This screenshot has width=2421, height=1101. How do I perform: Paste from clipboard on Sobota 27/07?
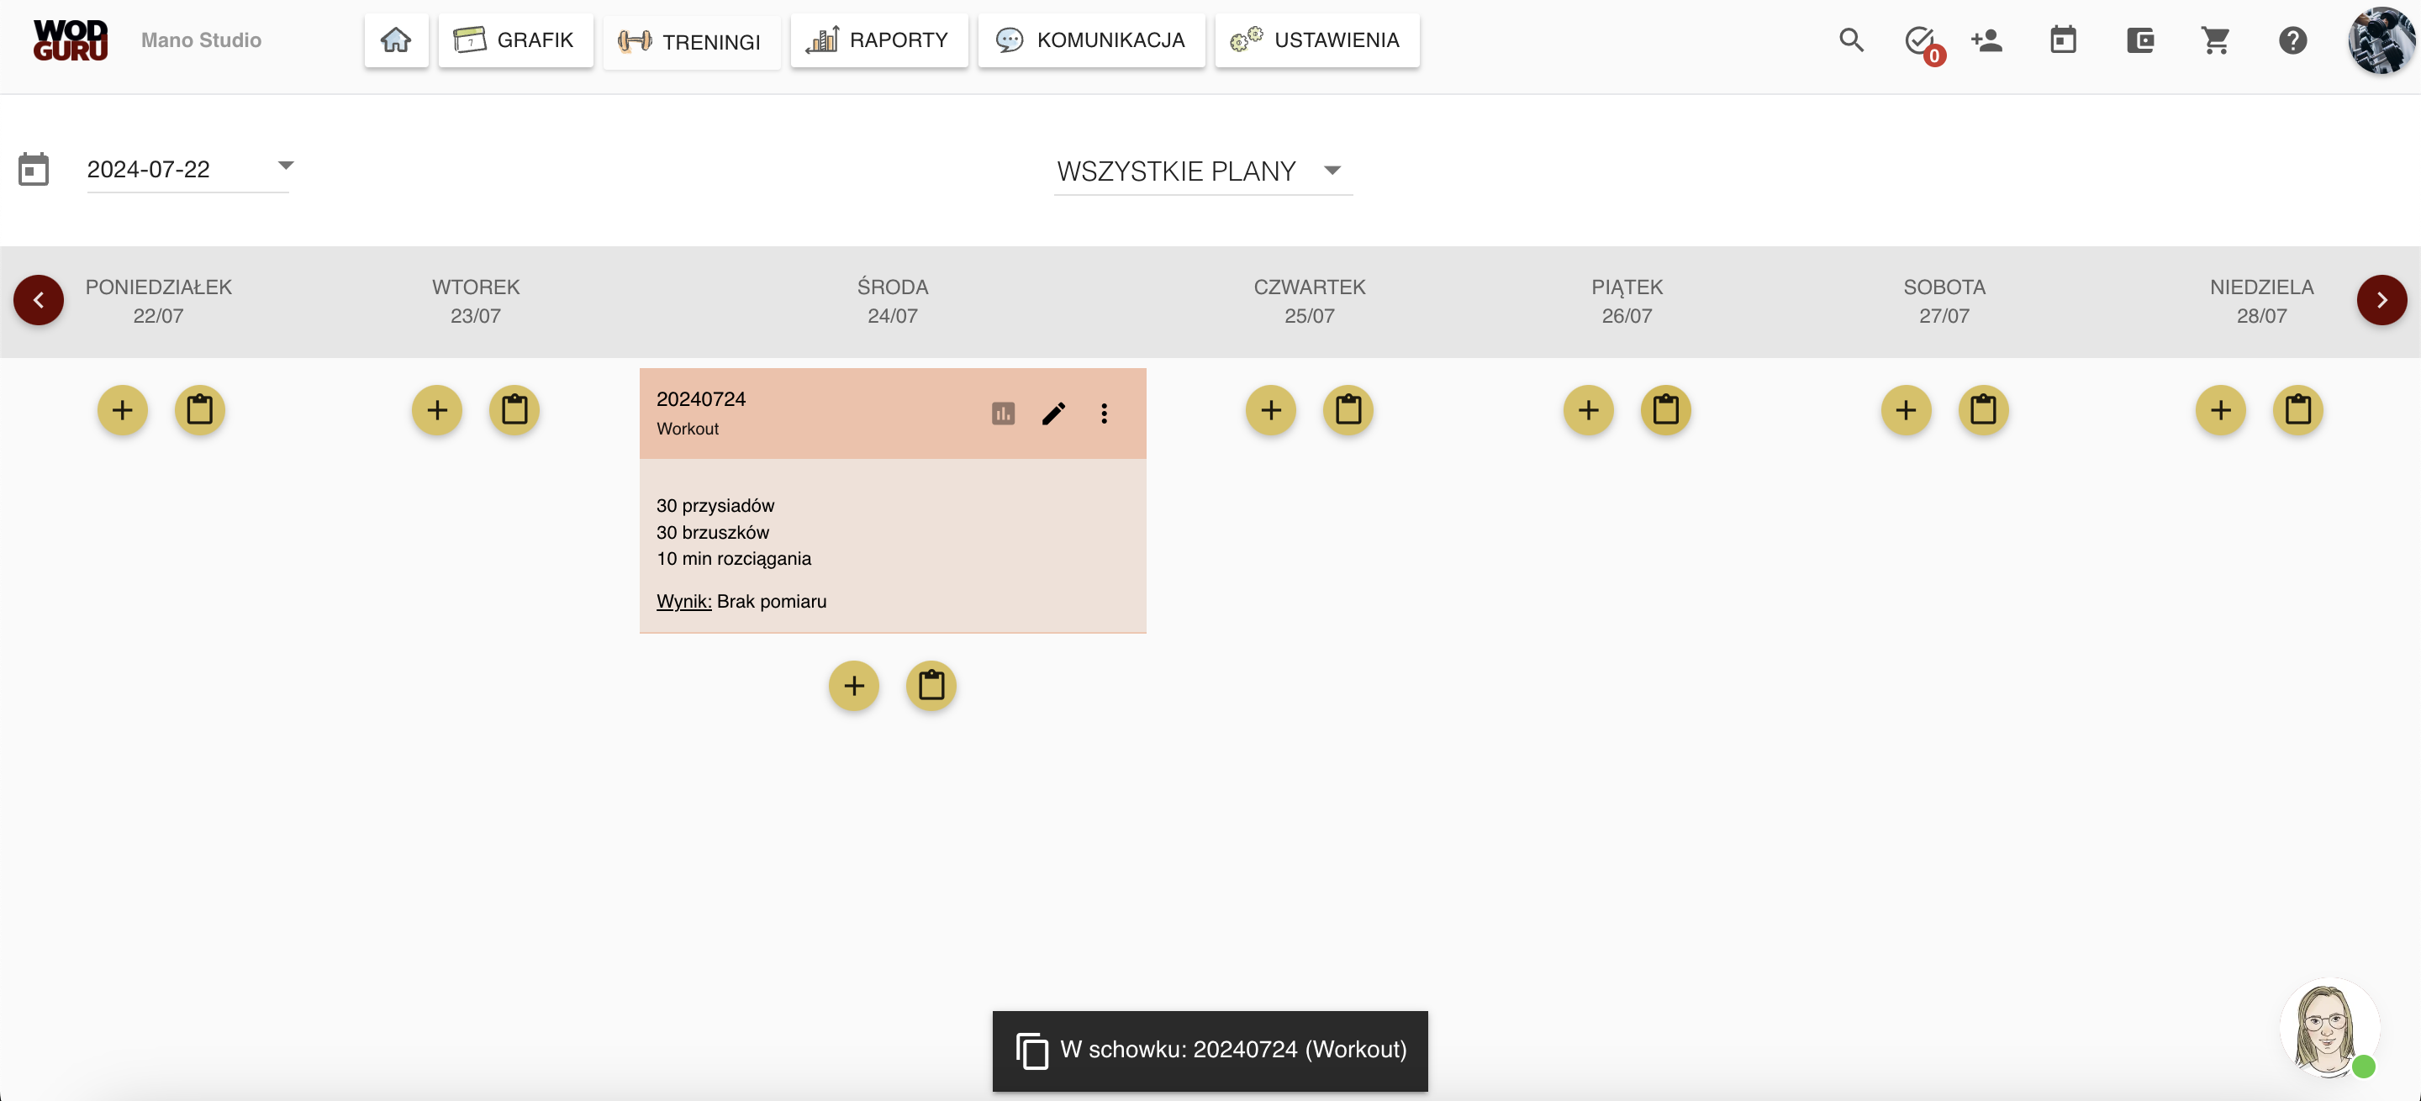(x=1983, y=409)
